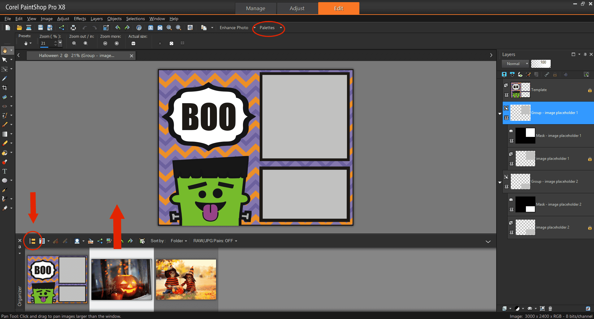Open the Zoom out magnifier in the toolbar
The width and height of the screenshot is (594, 319).
point(169,28)
